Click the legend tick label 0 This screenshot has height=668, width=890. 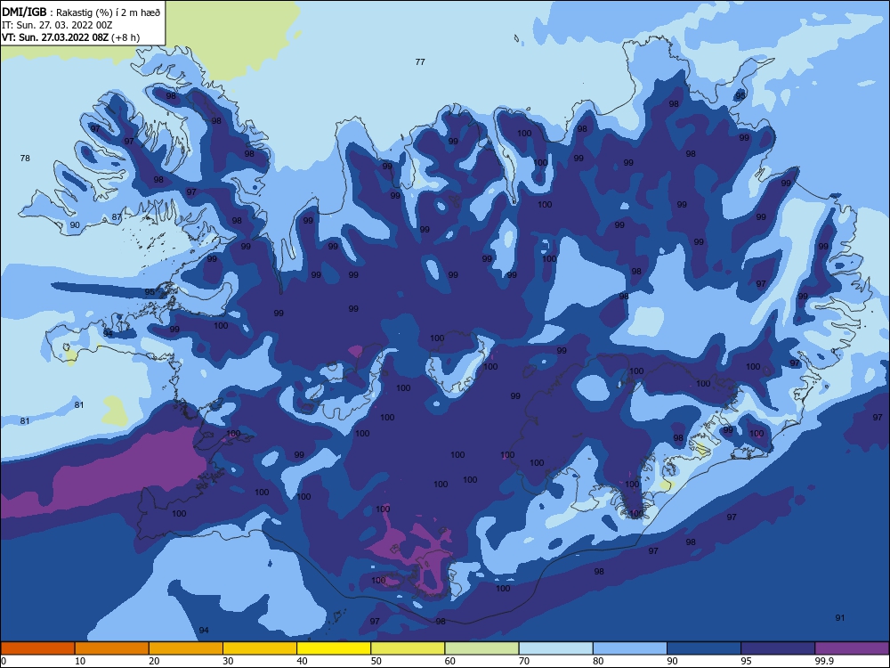4,661
